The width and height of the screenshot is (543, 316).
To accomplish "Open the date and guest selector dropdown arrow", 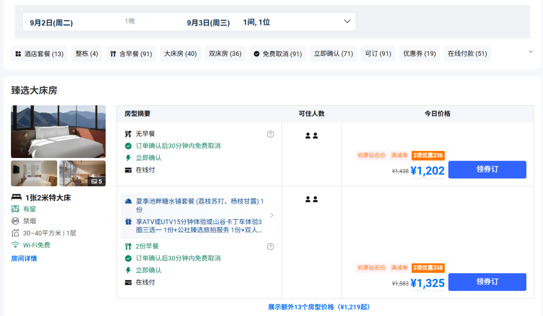I will click(x=347, y=22).
